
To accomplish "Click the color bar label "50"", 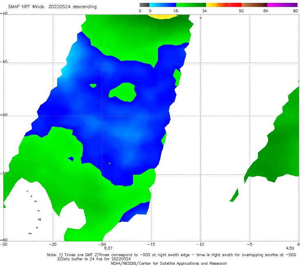I will pos(241,11).
